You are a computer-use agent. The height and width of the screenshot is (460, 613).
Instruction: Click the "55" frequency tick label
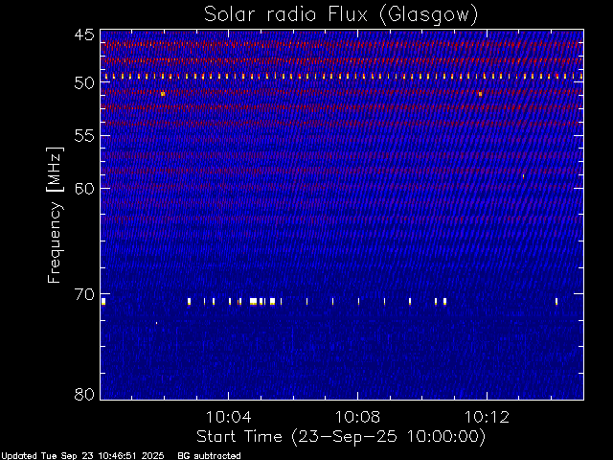click(84, 136)
